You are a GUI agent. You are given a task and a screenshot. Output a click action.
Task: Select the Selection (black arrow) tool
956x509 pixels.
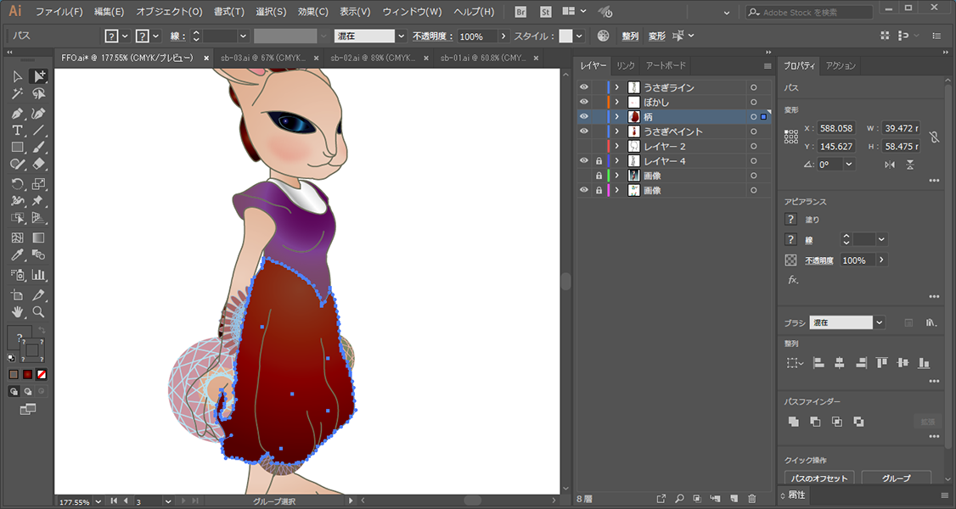point(17,76)
